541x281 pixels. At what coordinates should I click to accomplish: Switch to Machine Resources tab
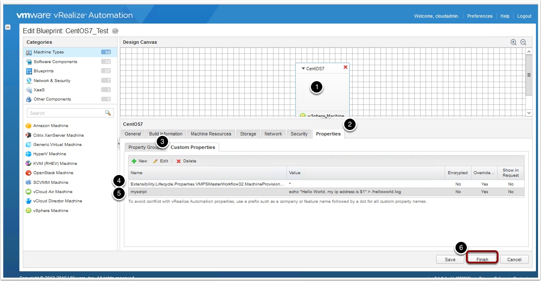click(x=211, y=134)
